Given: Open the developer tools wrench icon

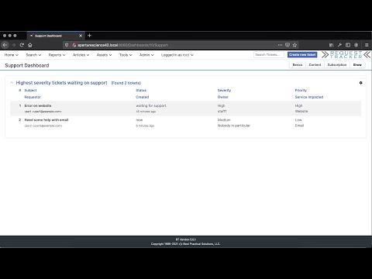Looking at the screenshot, I should (x=339, y=45).
